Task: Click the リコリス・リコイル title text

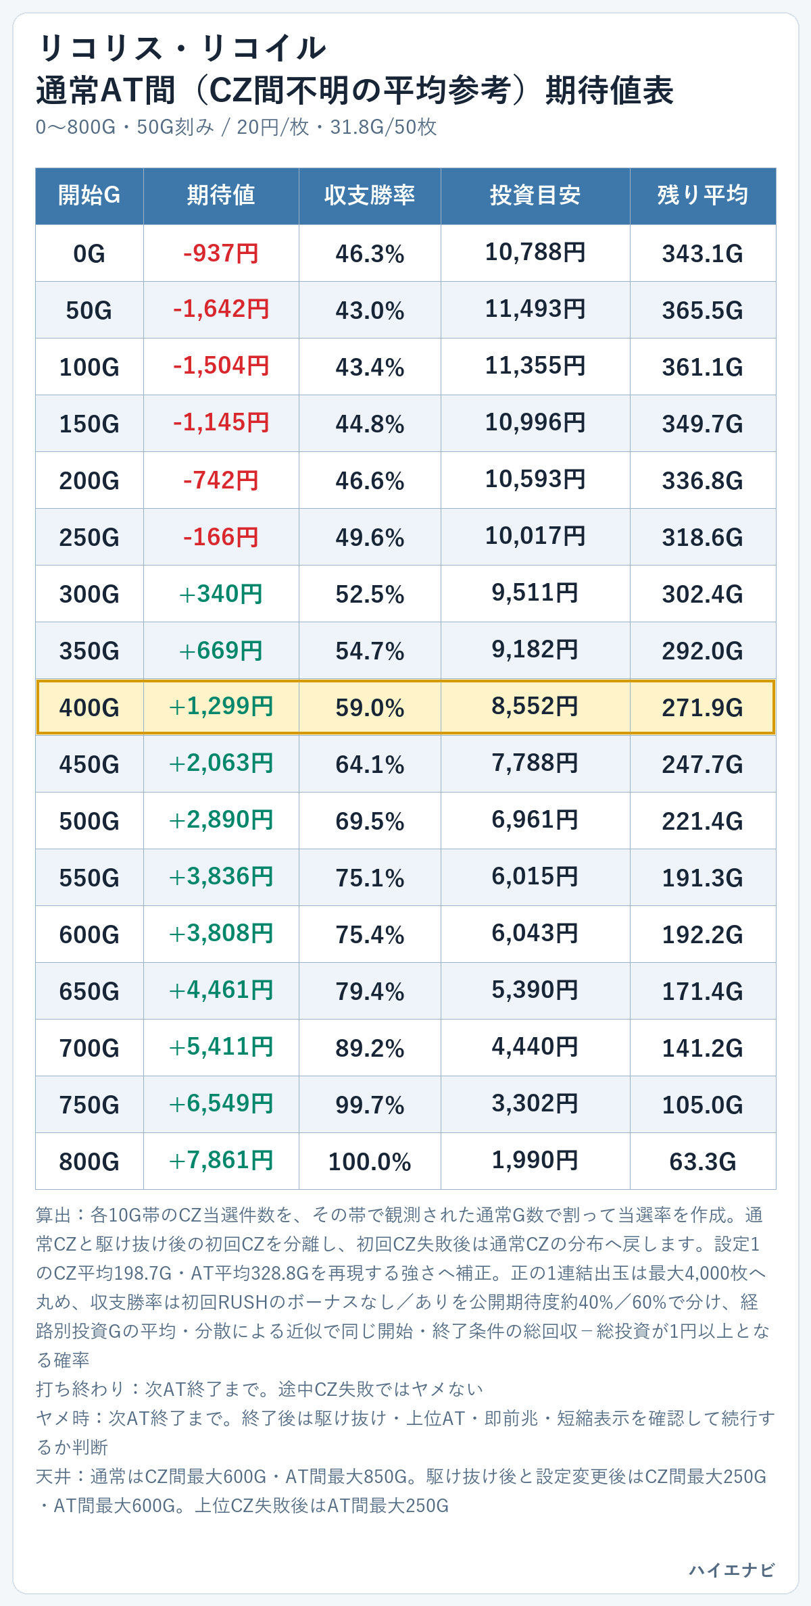Action: click(x=182, y=49)
